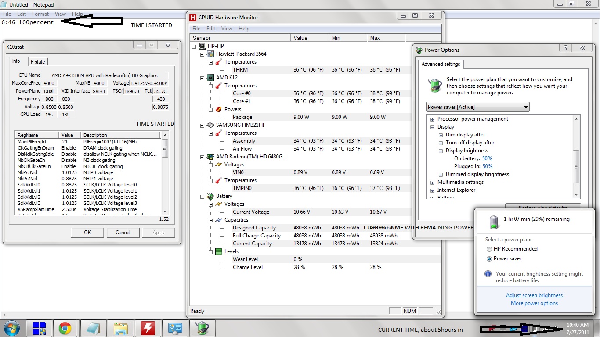Open the View menu in Hardware Monitor
Screen dimensions: 600x337
(x=227, y=29)
